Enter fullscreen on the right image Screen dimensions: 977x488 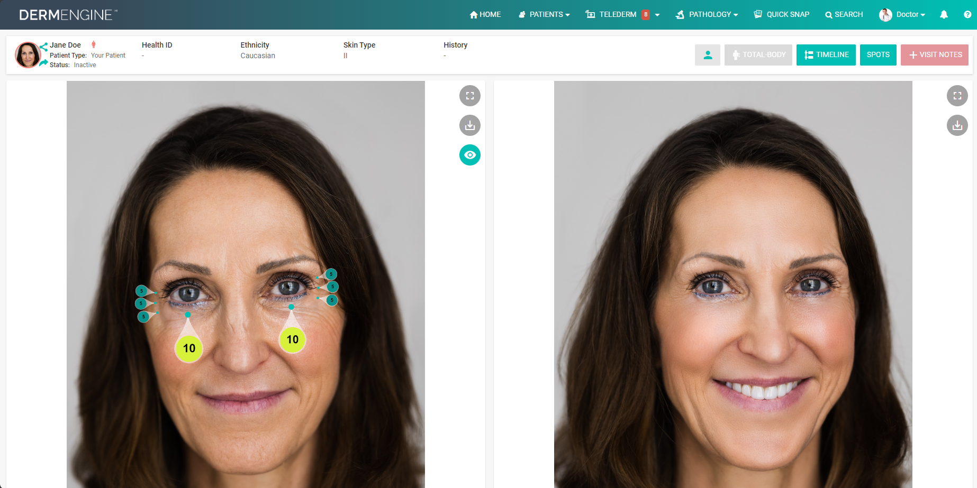957,96
